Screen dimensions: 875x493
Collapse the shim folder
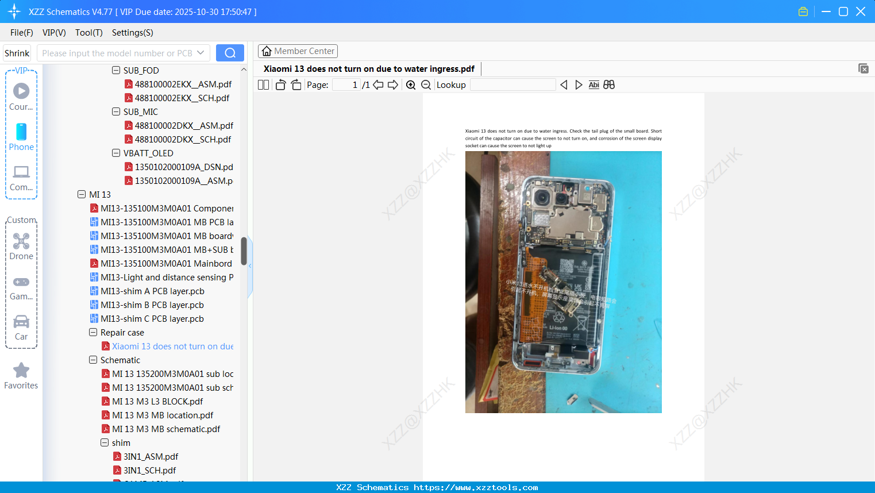pyautogui.click(x=105, y=442)
